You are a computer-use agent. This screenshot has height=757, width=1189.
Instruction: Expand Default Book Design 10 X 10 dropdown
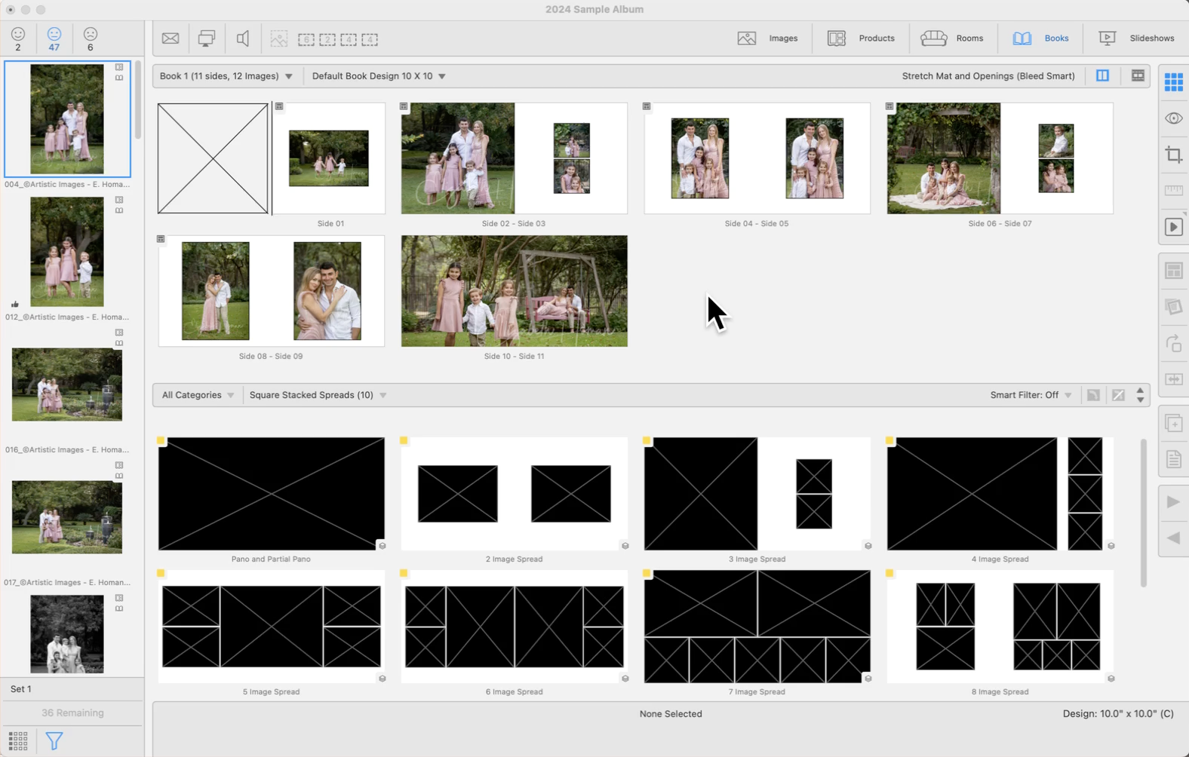[378, 76]
